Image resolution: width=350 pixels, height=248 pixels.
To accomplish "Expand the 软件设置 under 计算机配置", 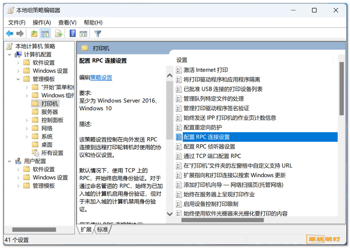I will 18,63.
